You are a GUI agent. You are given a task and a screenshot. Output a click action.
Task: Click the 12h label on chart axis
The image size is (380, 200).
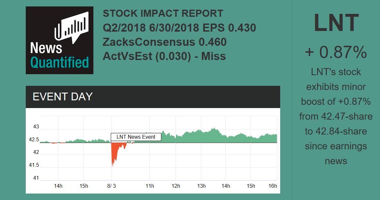[x=176, y=186]
